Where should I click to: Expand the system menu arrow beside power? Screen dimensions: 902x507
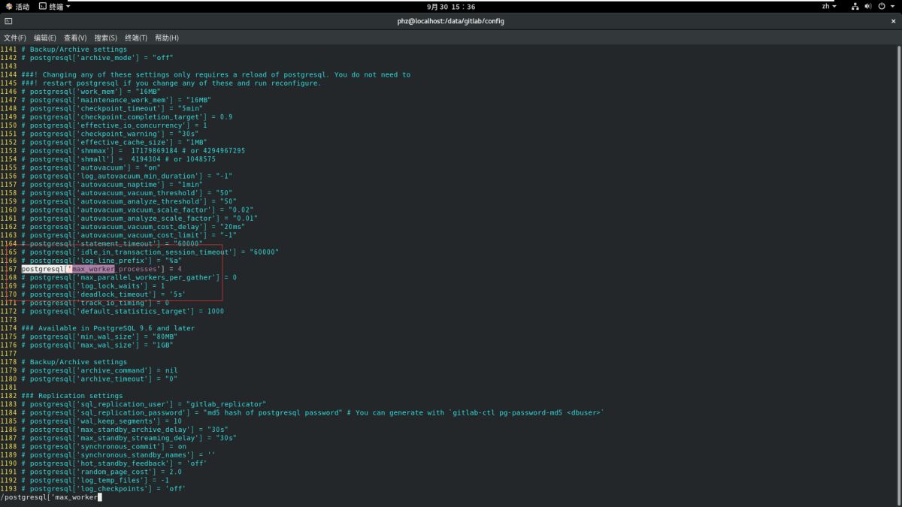pyautogui.click(x=892, y=6)
